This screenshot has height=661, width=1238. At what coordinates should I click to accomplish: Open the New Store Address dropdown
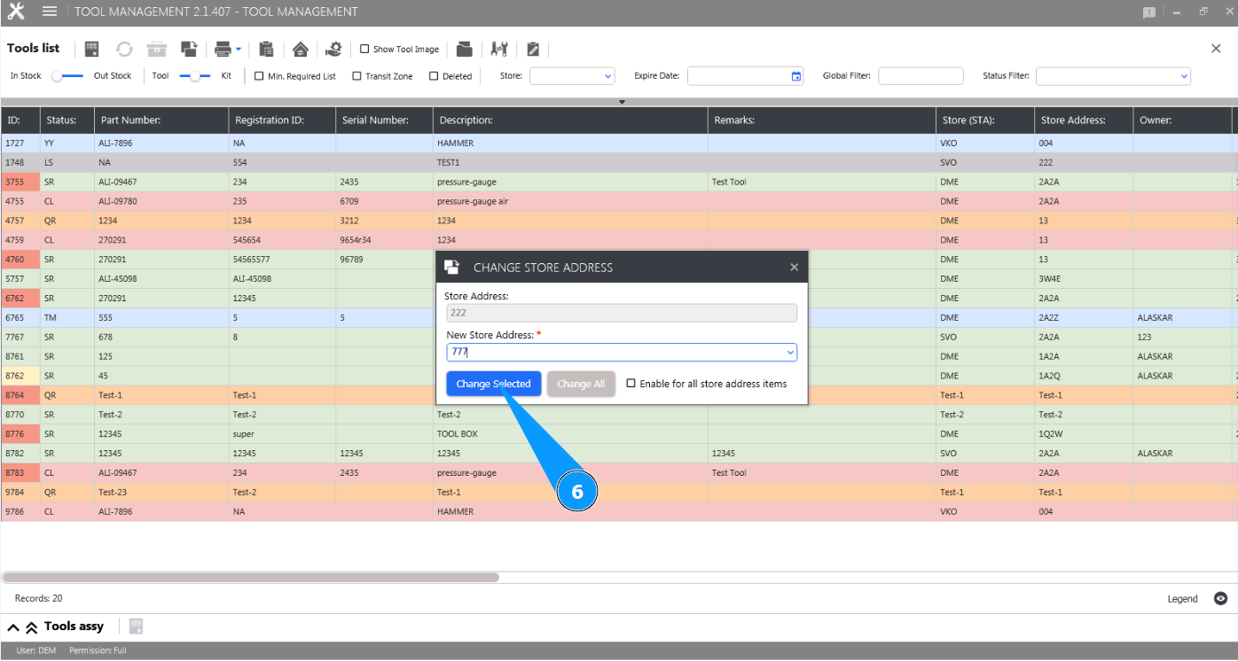click(x=789, y=353)
